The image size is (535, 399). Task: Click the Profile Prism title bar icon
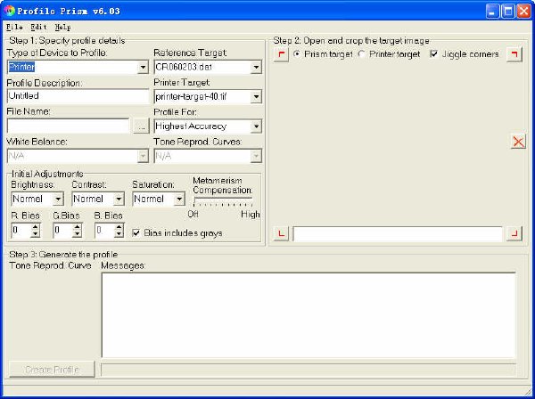pos(10,11)
